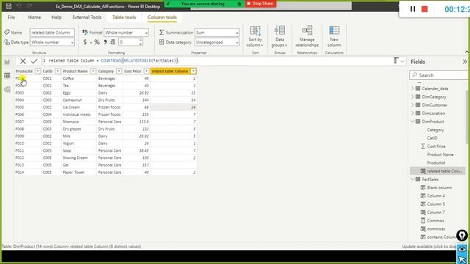Expand the DimCategory table
470x264 pixels.
pos(413,97)
